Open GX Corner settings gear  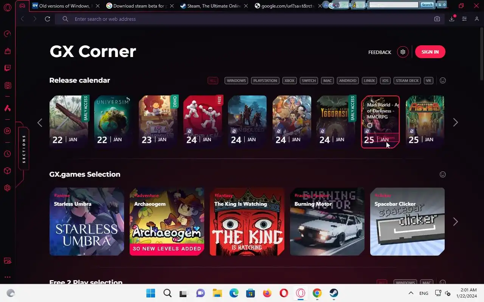[403, 52]
